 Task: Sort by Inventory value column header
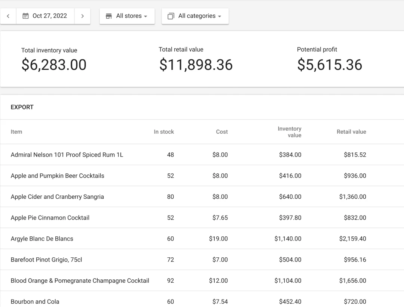[290, 132]
